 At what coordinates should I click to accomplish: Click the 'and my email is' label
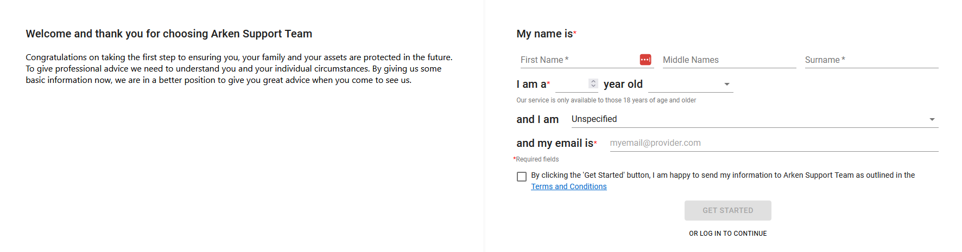555,143
